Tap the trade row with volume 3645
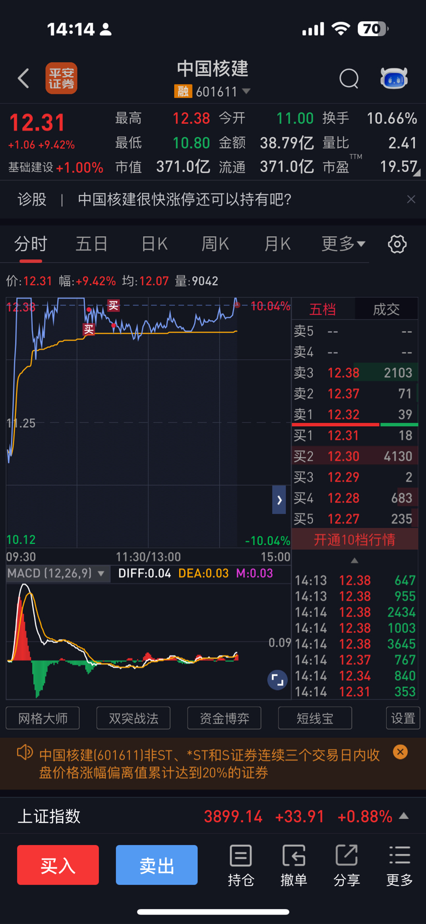This screenshot has width=426, height=924. (x=355, y=644)
